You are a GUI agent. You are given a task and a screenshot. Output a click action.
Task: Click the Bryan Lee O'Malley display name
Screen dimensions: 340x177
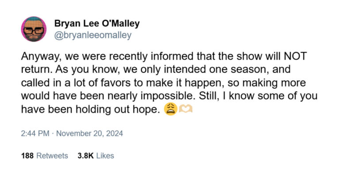tap(97, 23)
